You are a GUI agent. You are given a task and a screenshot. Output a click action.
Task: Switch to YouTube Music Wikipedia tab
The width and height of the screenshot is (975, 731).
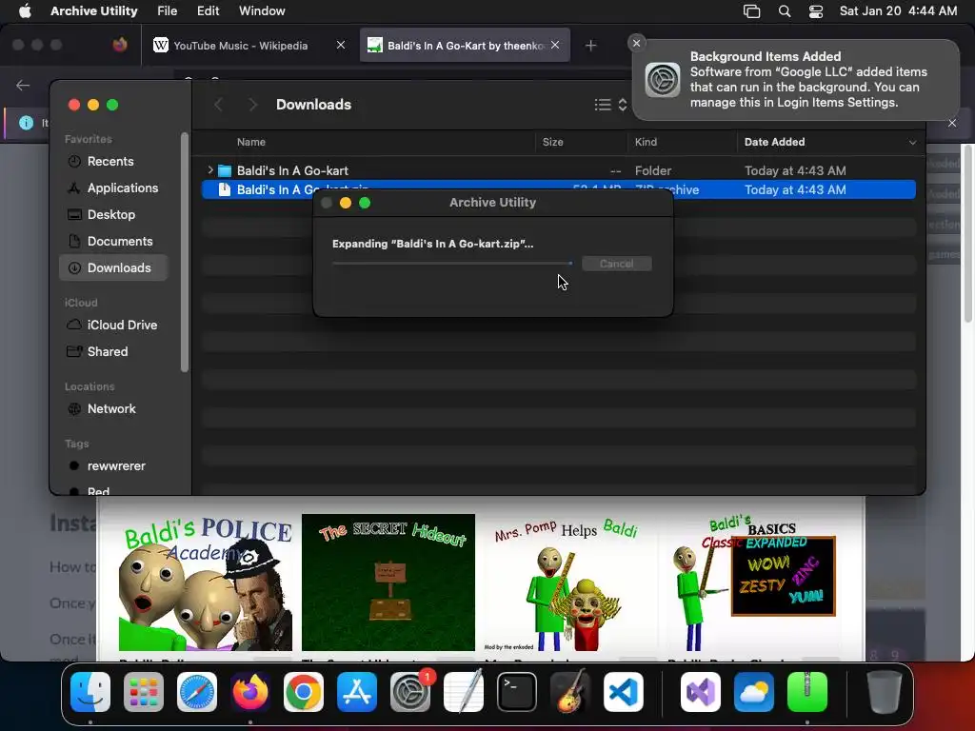point(240,46)
